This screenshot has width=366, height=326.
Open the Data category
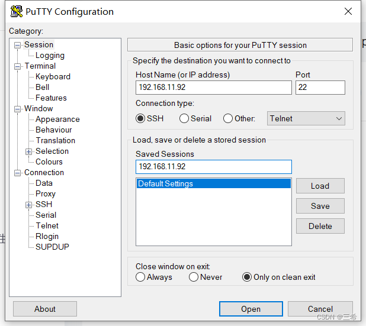44,183
